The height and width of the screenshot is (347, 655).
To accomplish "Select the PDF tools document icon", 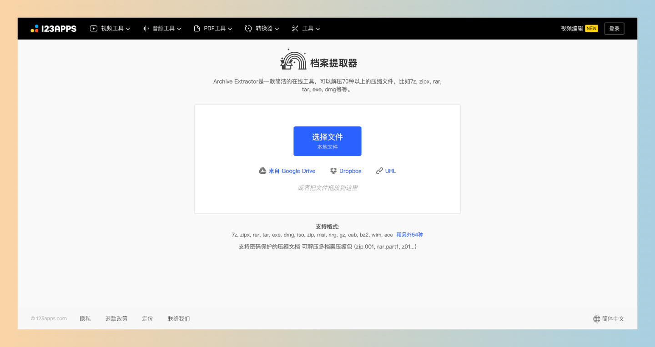I will 197,28.
